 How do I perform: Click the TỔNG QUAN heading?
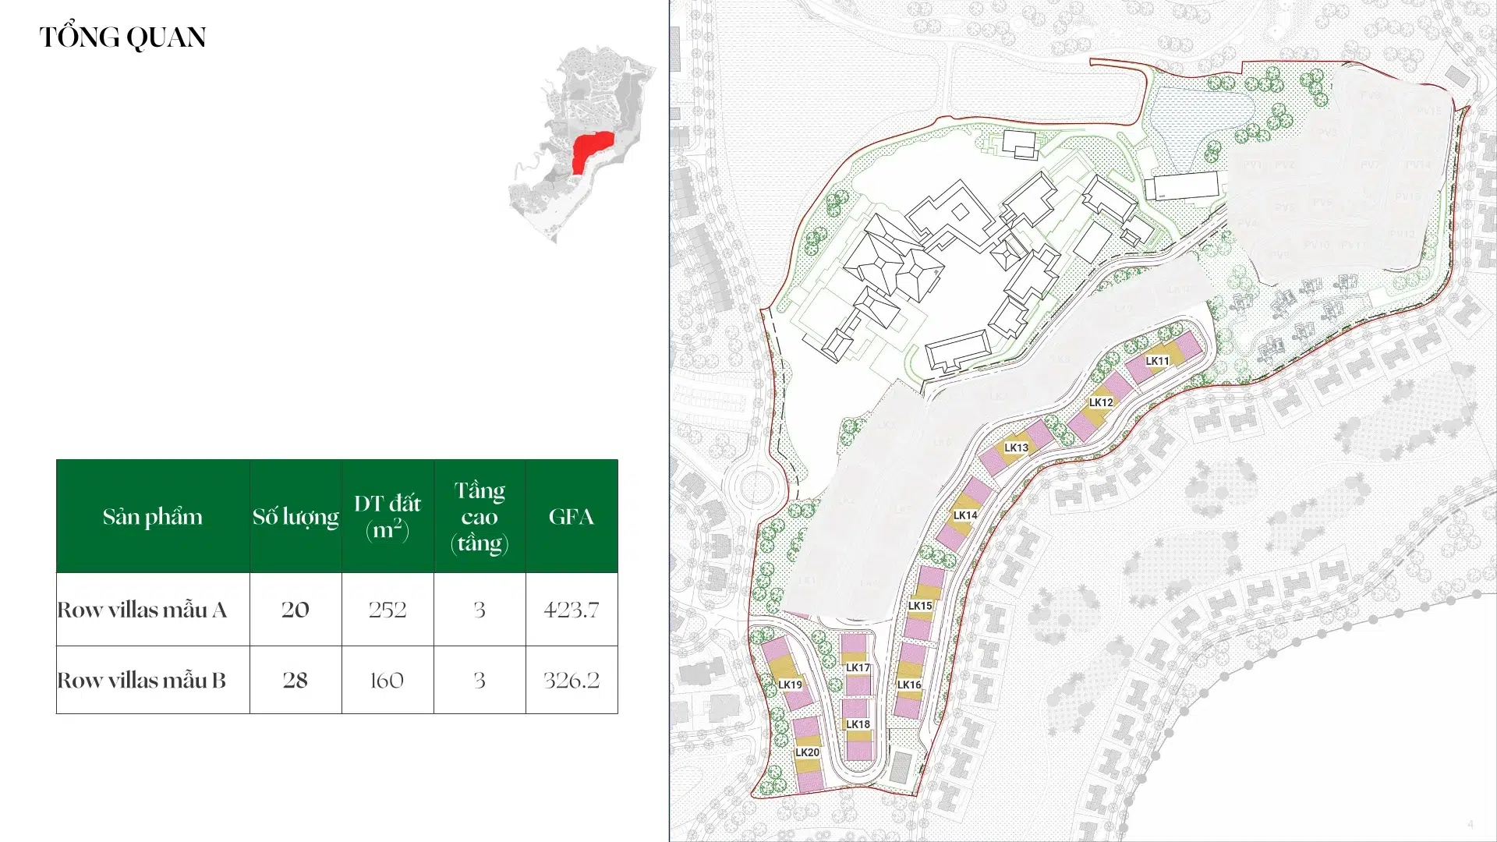pyautogui.click(x=122, y=37)
